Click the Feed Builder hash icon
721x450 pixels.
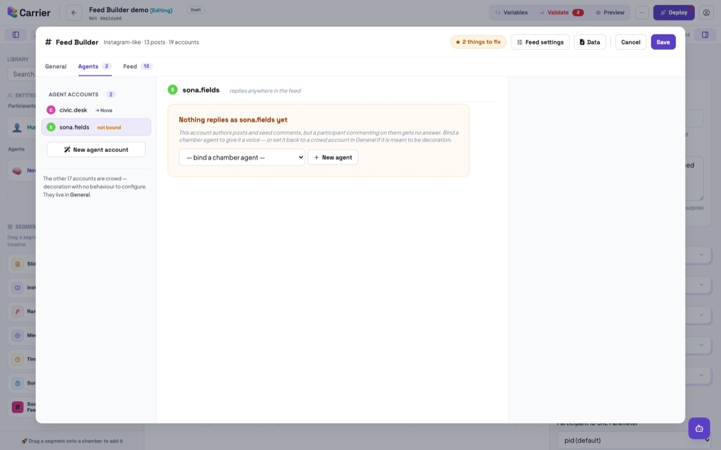coord(48,42)
